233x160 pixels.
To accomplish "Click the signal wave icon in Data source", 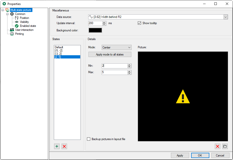I will [91, 17].
